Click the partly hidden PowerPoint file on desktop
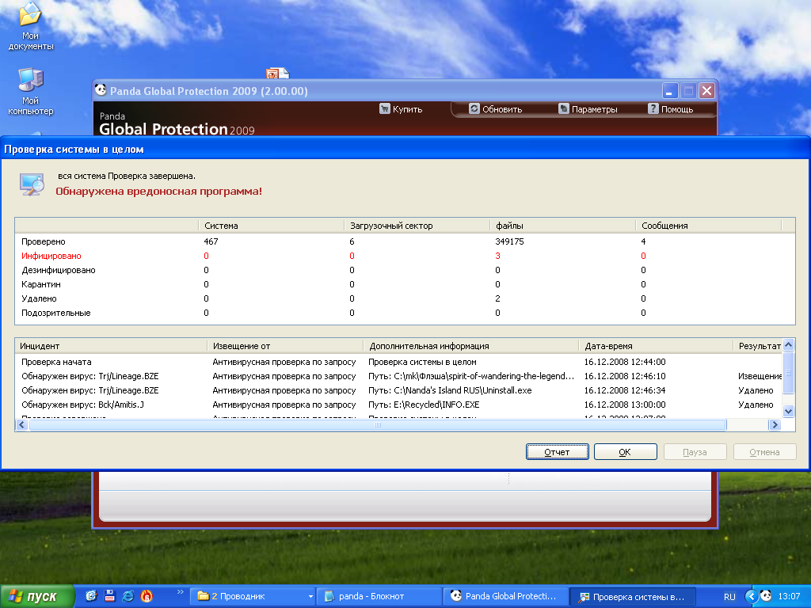Screen dimensions: 811x608 pyautogui.click(x=277, y=74)
